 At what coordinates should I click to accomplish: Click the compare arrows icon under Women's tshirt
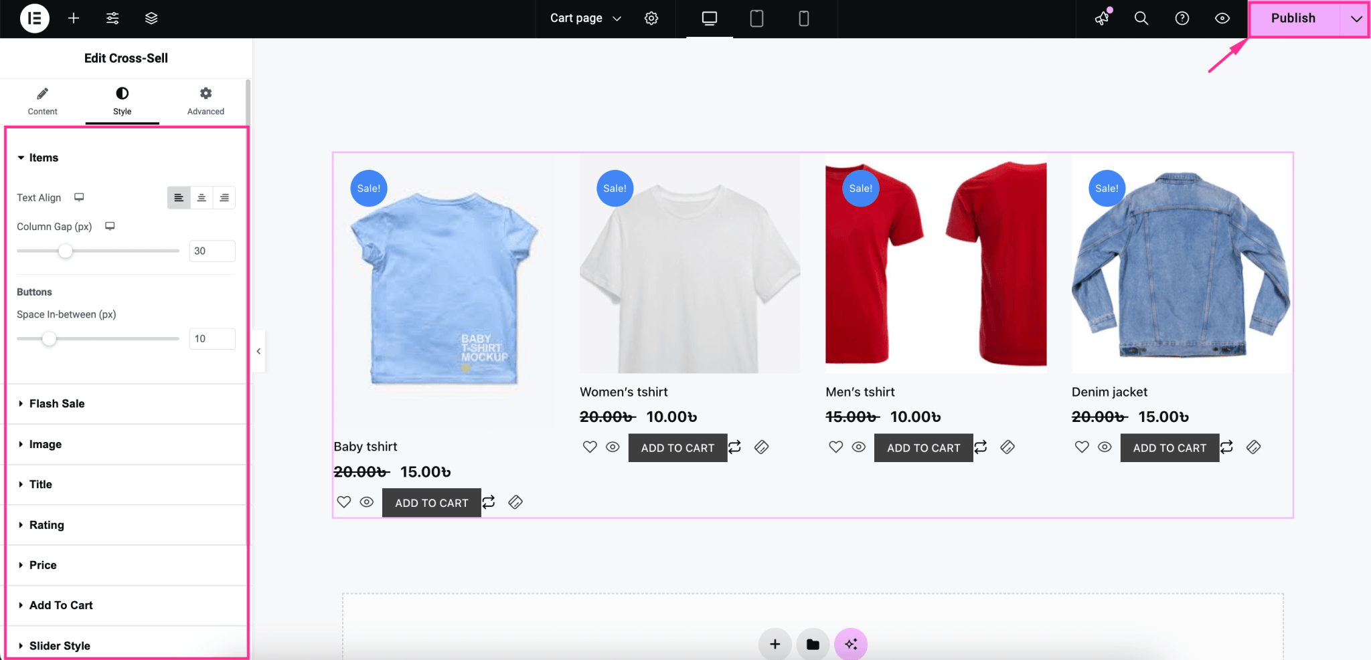click(734, 447)
